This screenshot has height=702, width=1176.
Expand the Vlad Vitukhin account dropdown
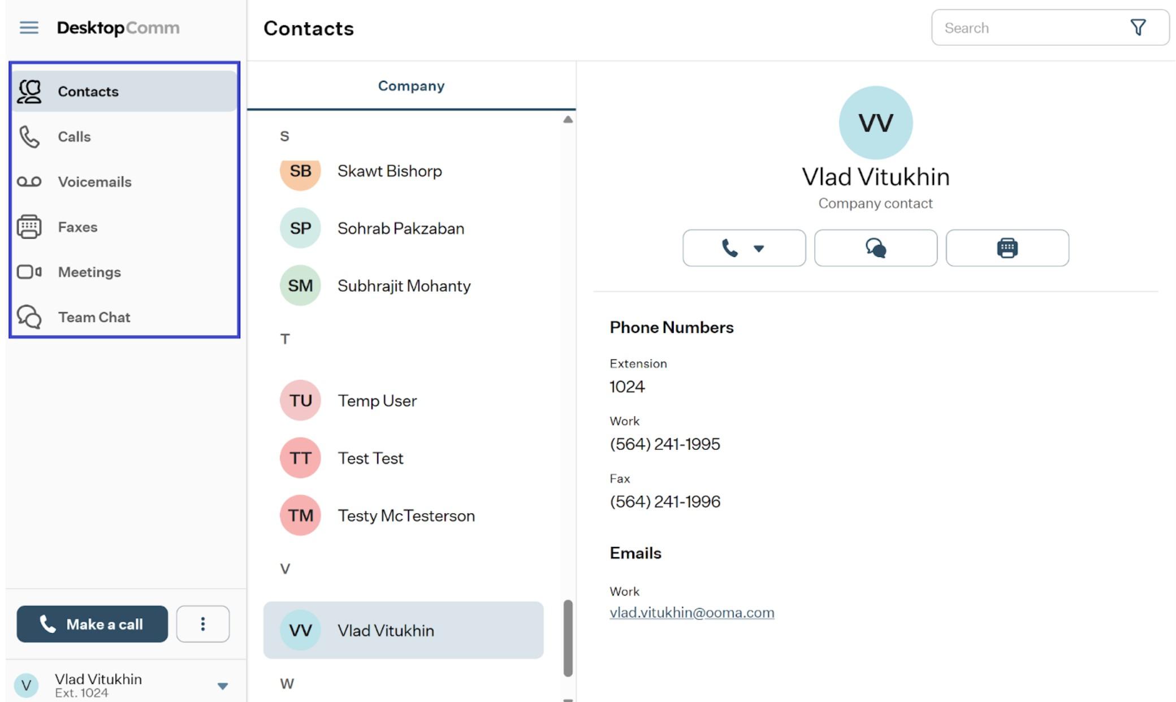223,686
